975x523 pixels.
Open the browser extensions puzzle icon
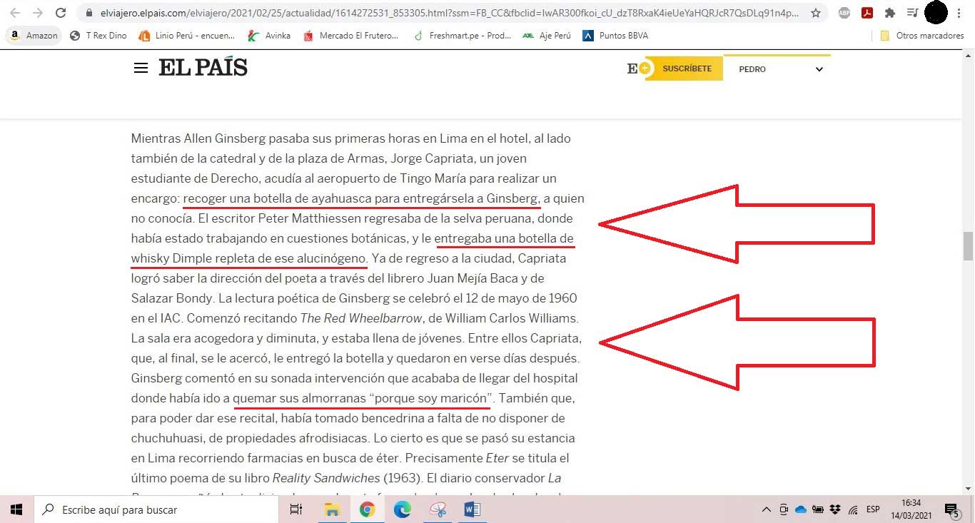click(x=889, y=13)
